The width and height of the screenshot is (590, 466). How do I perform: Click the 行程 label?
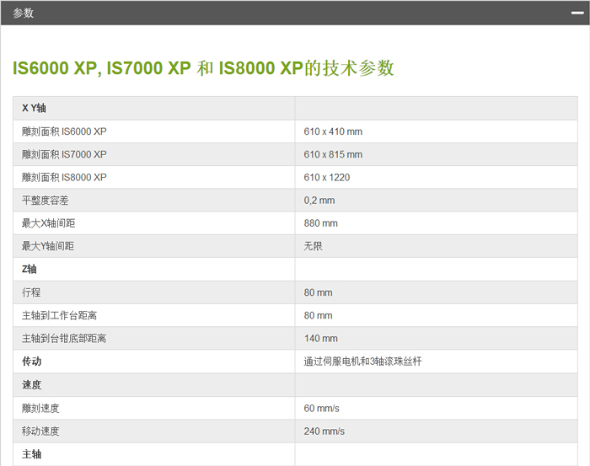(x=31, y=292)
